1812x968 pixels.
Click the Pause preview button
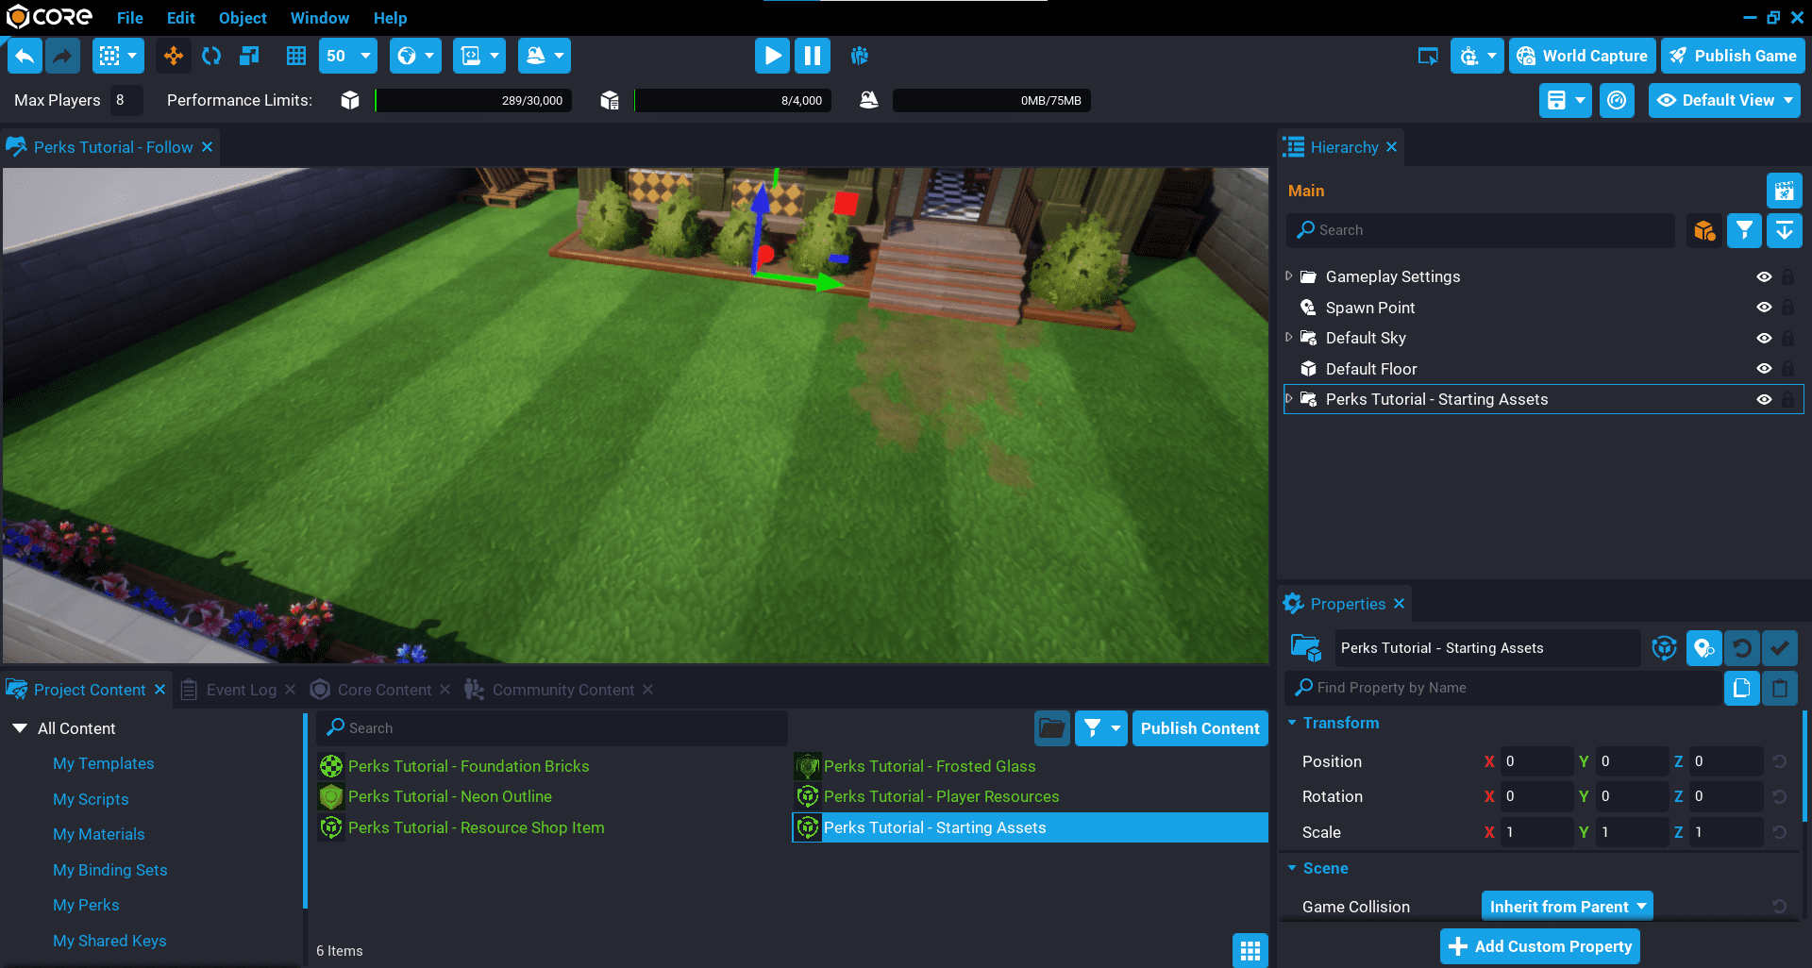[x=812, y=56]
